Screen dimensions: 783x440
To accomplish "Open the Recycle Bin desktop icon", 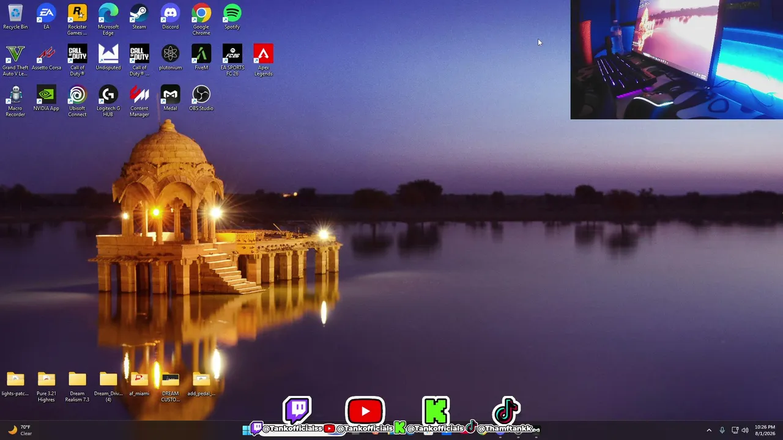I will [15, 16].
